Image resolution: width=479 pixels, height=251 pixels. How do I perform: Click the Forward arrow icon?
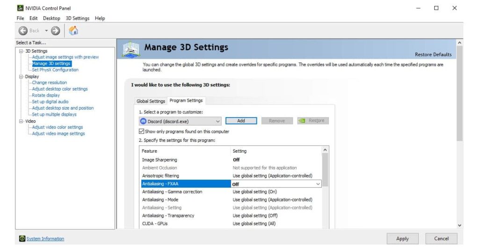point(55,30)
